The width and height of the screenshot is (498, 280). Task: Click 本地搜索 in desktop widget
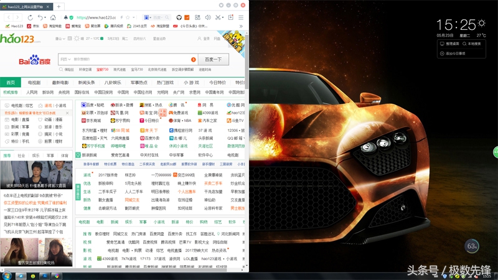472,44
